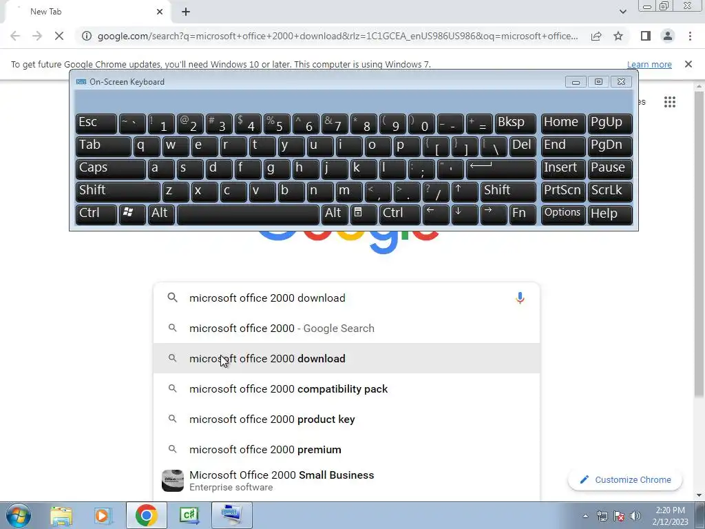Click Windows logo key on On-Screen Keyboard
Screen dimensions: 705x529
pos(132,214)
